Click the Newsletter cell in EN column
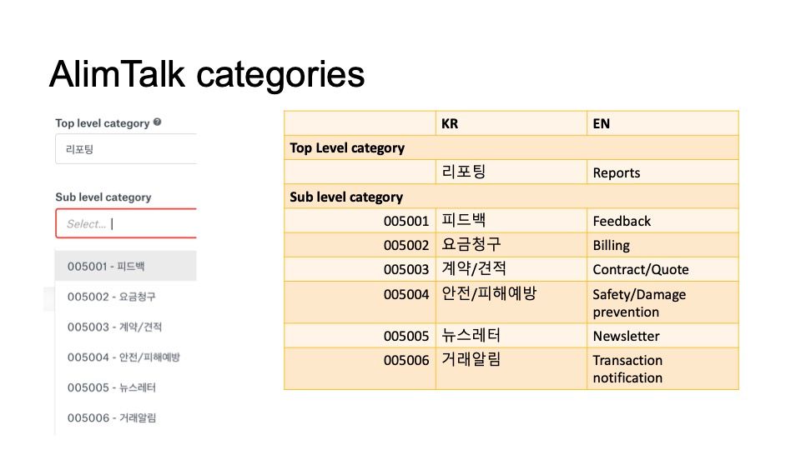The image size is (801, 450). pyautogui.click(x=662, y=336)
